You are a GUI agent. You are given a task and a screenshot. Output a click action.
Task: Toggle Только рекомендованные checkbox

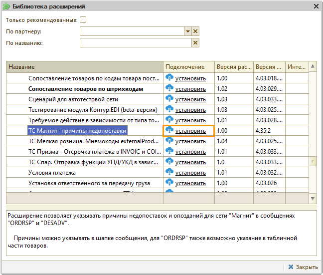(x=83, y=20)
